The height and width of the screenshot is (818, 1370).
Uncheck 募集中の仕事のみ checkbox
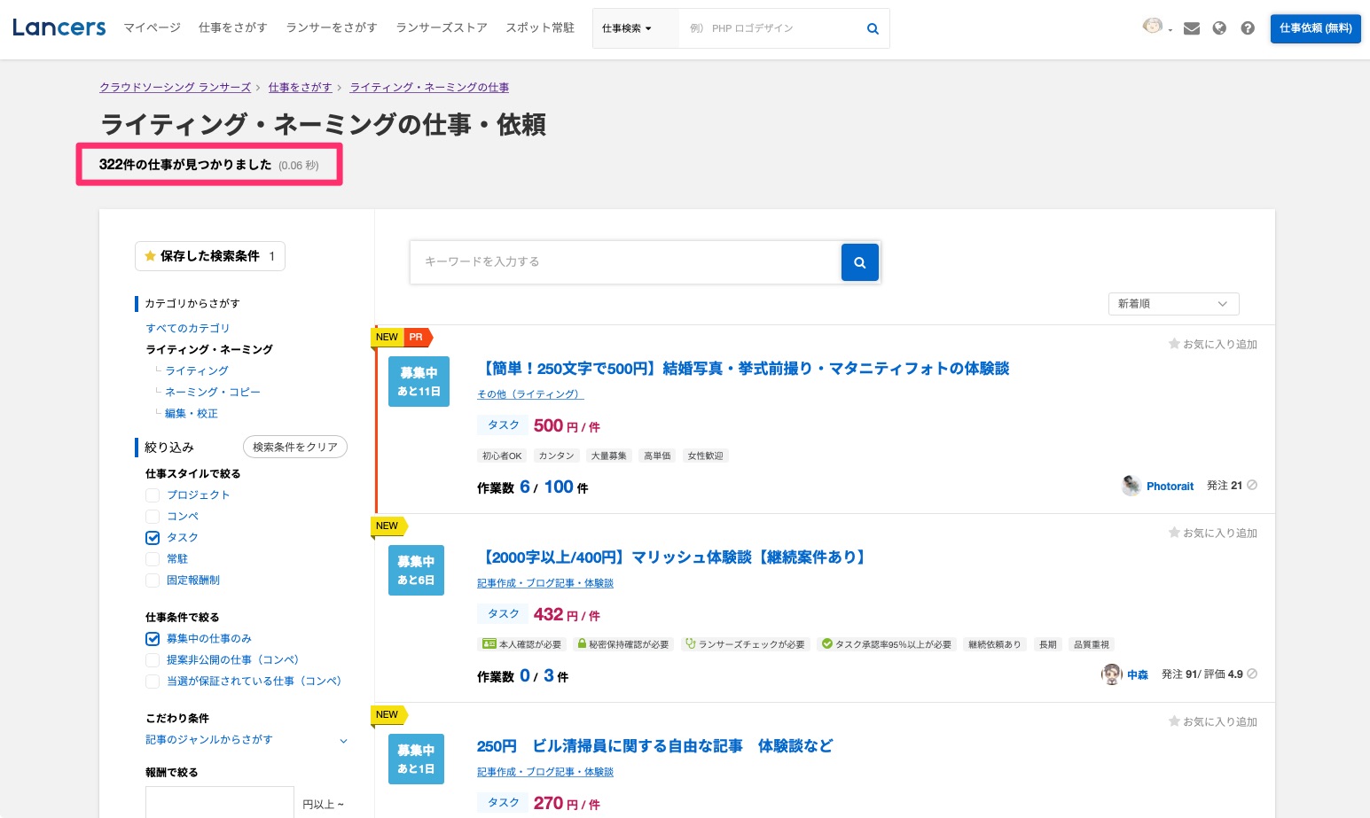click(153, 639)
